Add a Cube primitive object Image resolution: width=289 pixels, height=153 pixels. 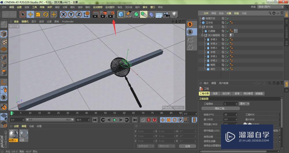click(121, 14)
